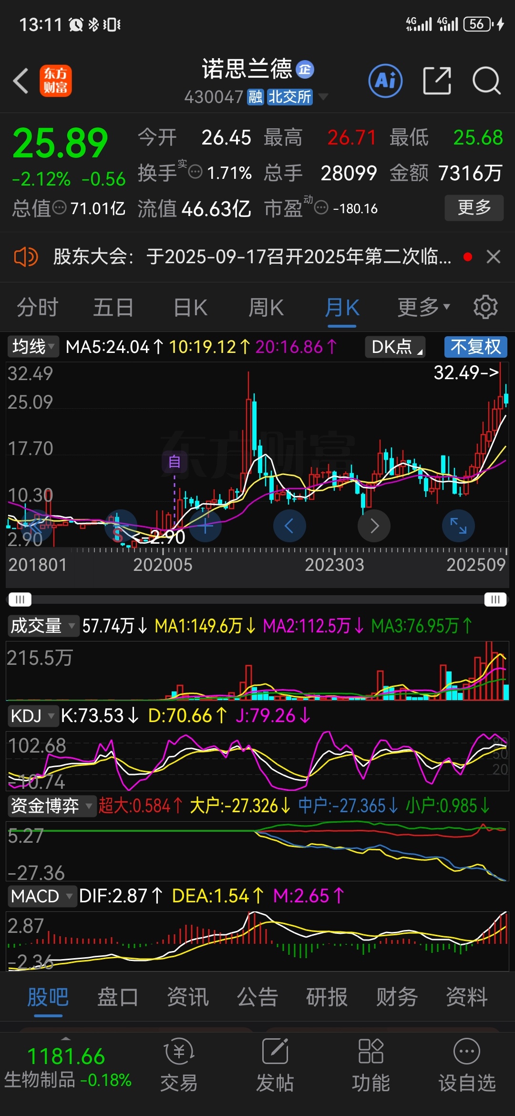Open the 资料 tab
Viewport: 515px width, 1116px height.
click(x=467, y=997)
